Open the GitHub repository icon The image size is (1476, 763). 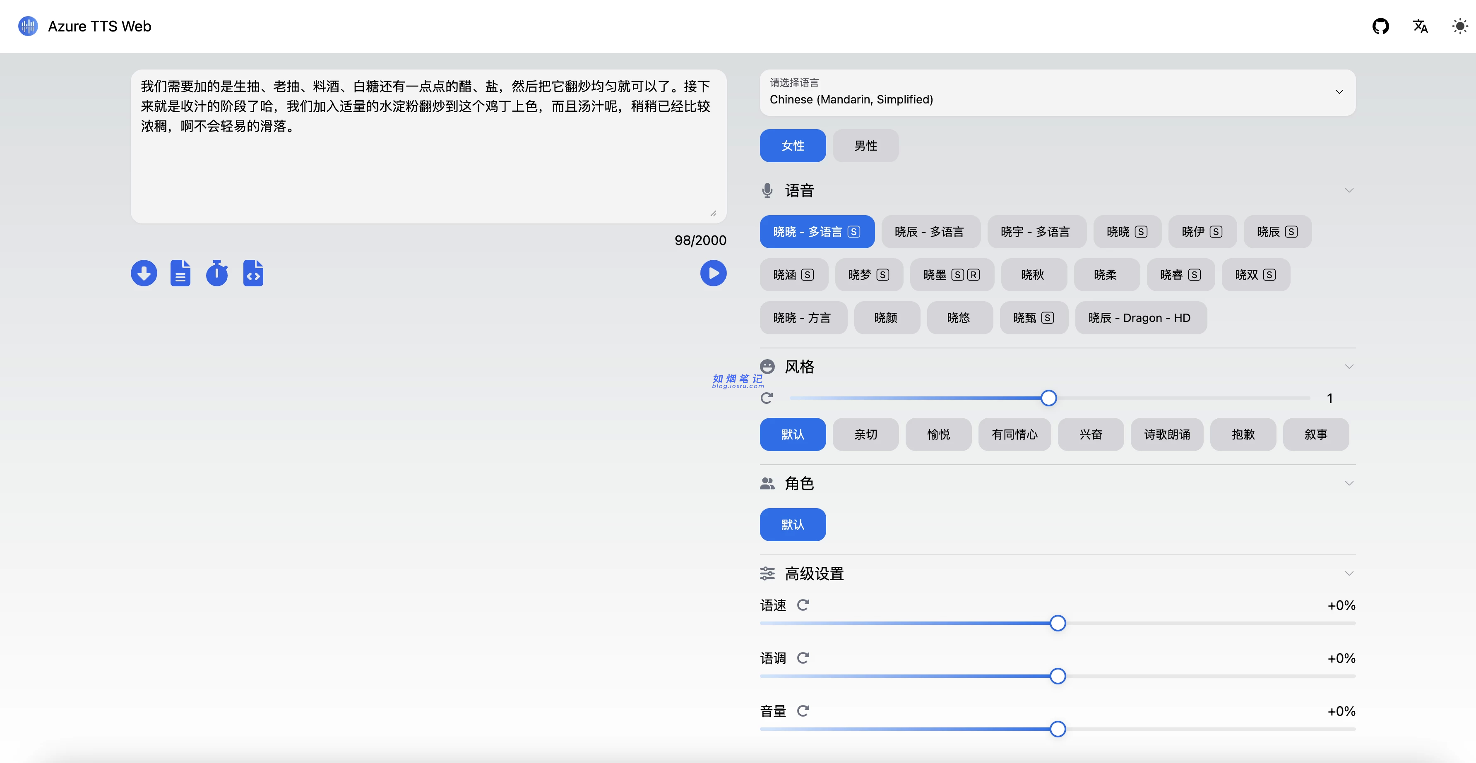(1380, 26)
